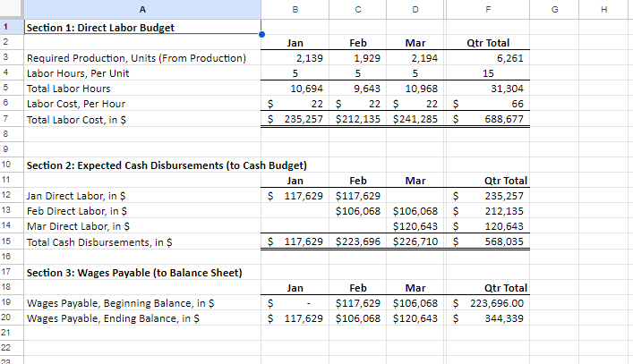This screenshot has width=633, height=364.
Task: Select 'Labor Cost, Per Hour' label cell
Action: [142, 104]
